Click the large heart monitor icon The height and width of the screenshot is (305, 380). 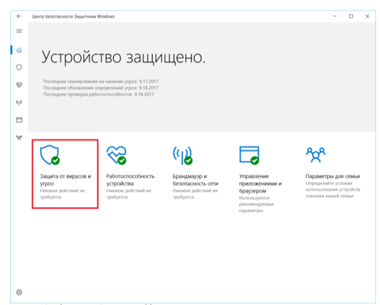(116, 155)
